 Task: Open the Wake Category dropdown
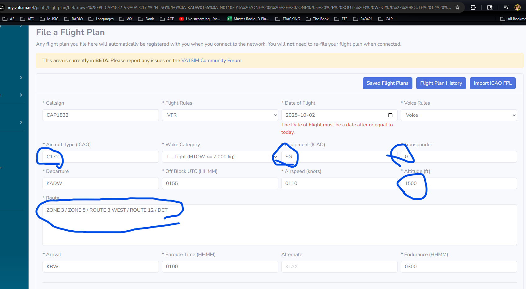[x=220, y=157]
